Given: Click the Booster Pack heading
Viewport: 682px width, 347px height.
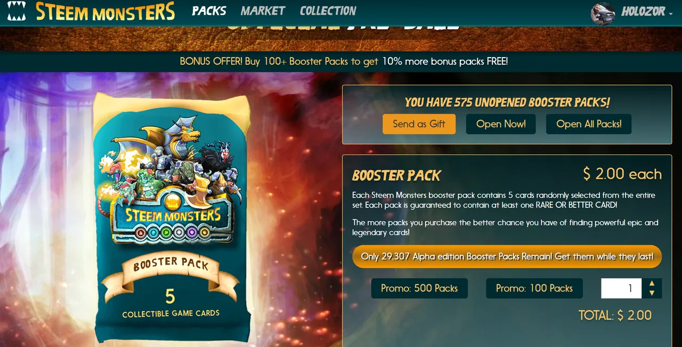Looking at the screenshot, I should [x=396, y=175].
